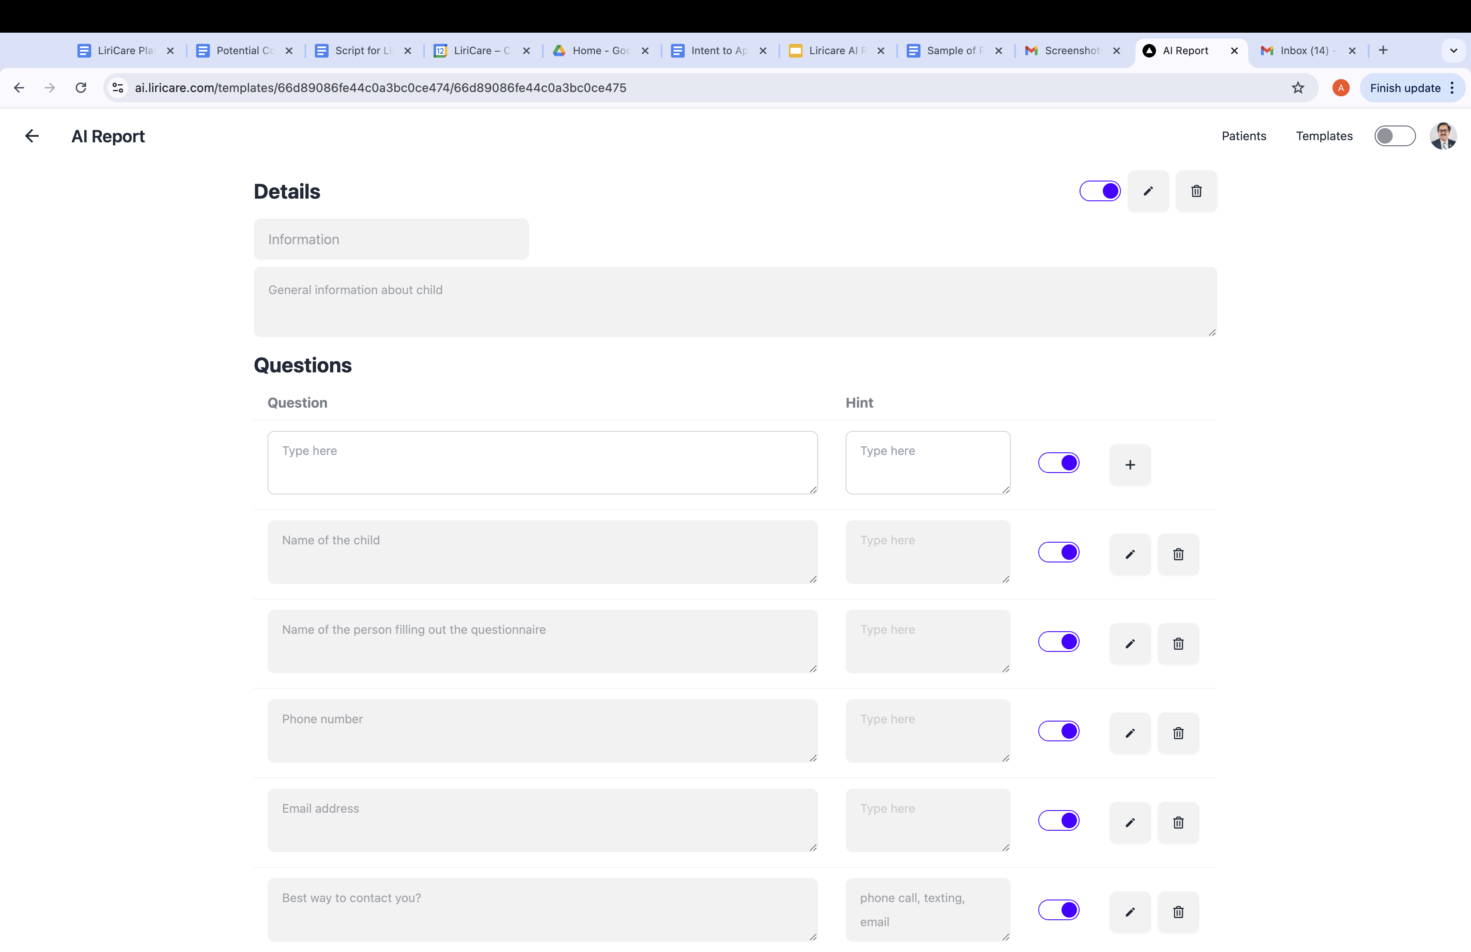Bookmark this page with star icon
The height and width of the screenshot is (952, 1471).
coord(1297,88)
